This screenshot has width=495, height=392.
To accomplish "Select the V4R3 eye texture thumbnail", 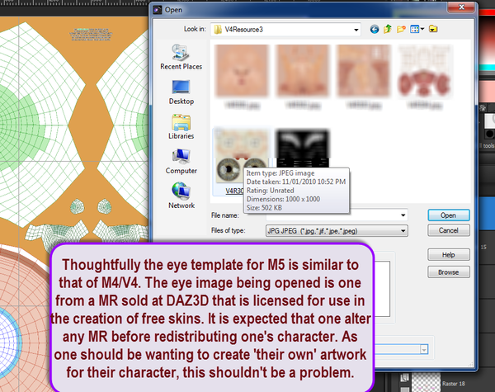I will point(242,157).
